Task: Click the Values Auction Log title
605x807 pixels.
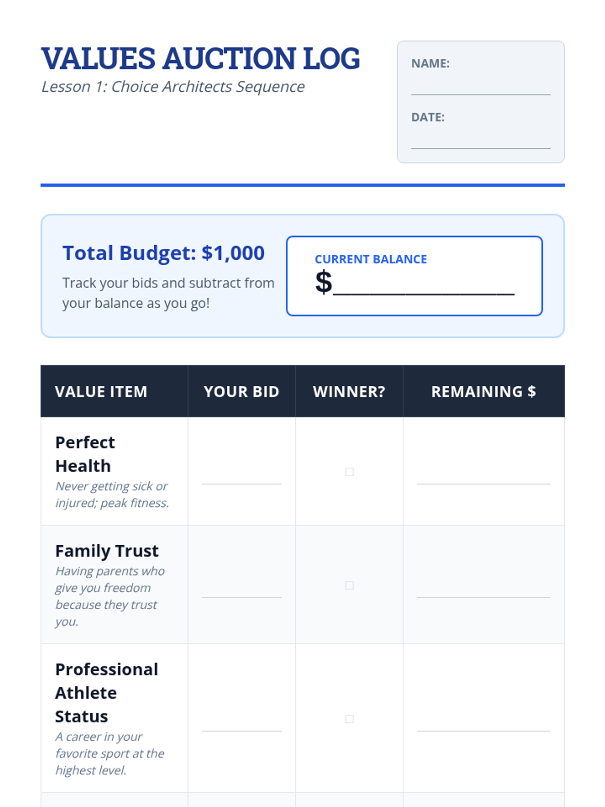Action: click(x=201, y=59)
